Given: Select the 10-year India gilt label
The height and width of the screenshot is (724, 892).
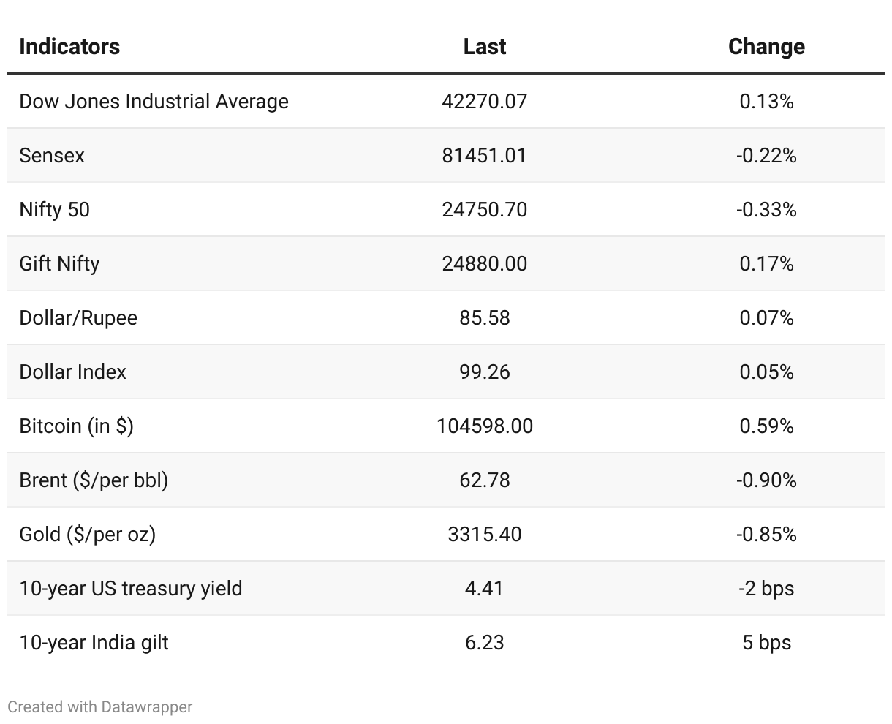Looking at the screenshot, I should 94,642.
